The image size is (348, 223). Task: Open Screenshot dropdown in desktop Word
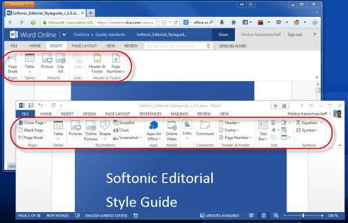pyautogui.click(x=127, y=138)
